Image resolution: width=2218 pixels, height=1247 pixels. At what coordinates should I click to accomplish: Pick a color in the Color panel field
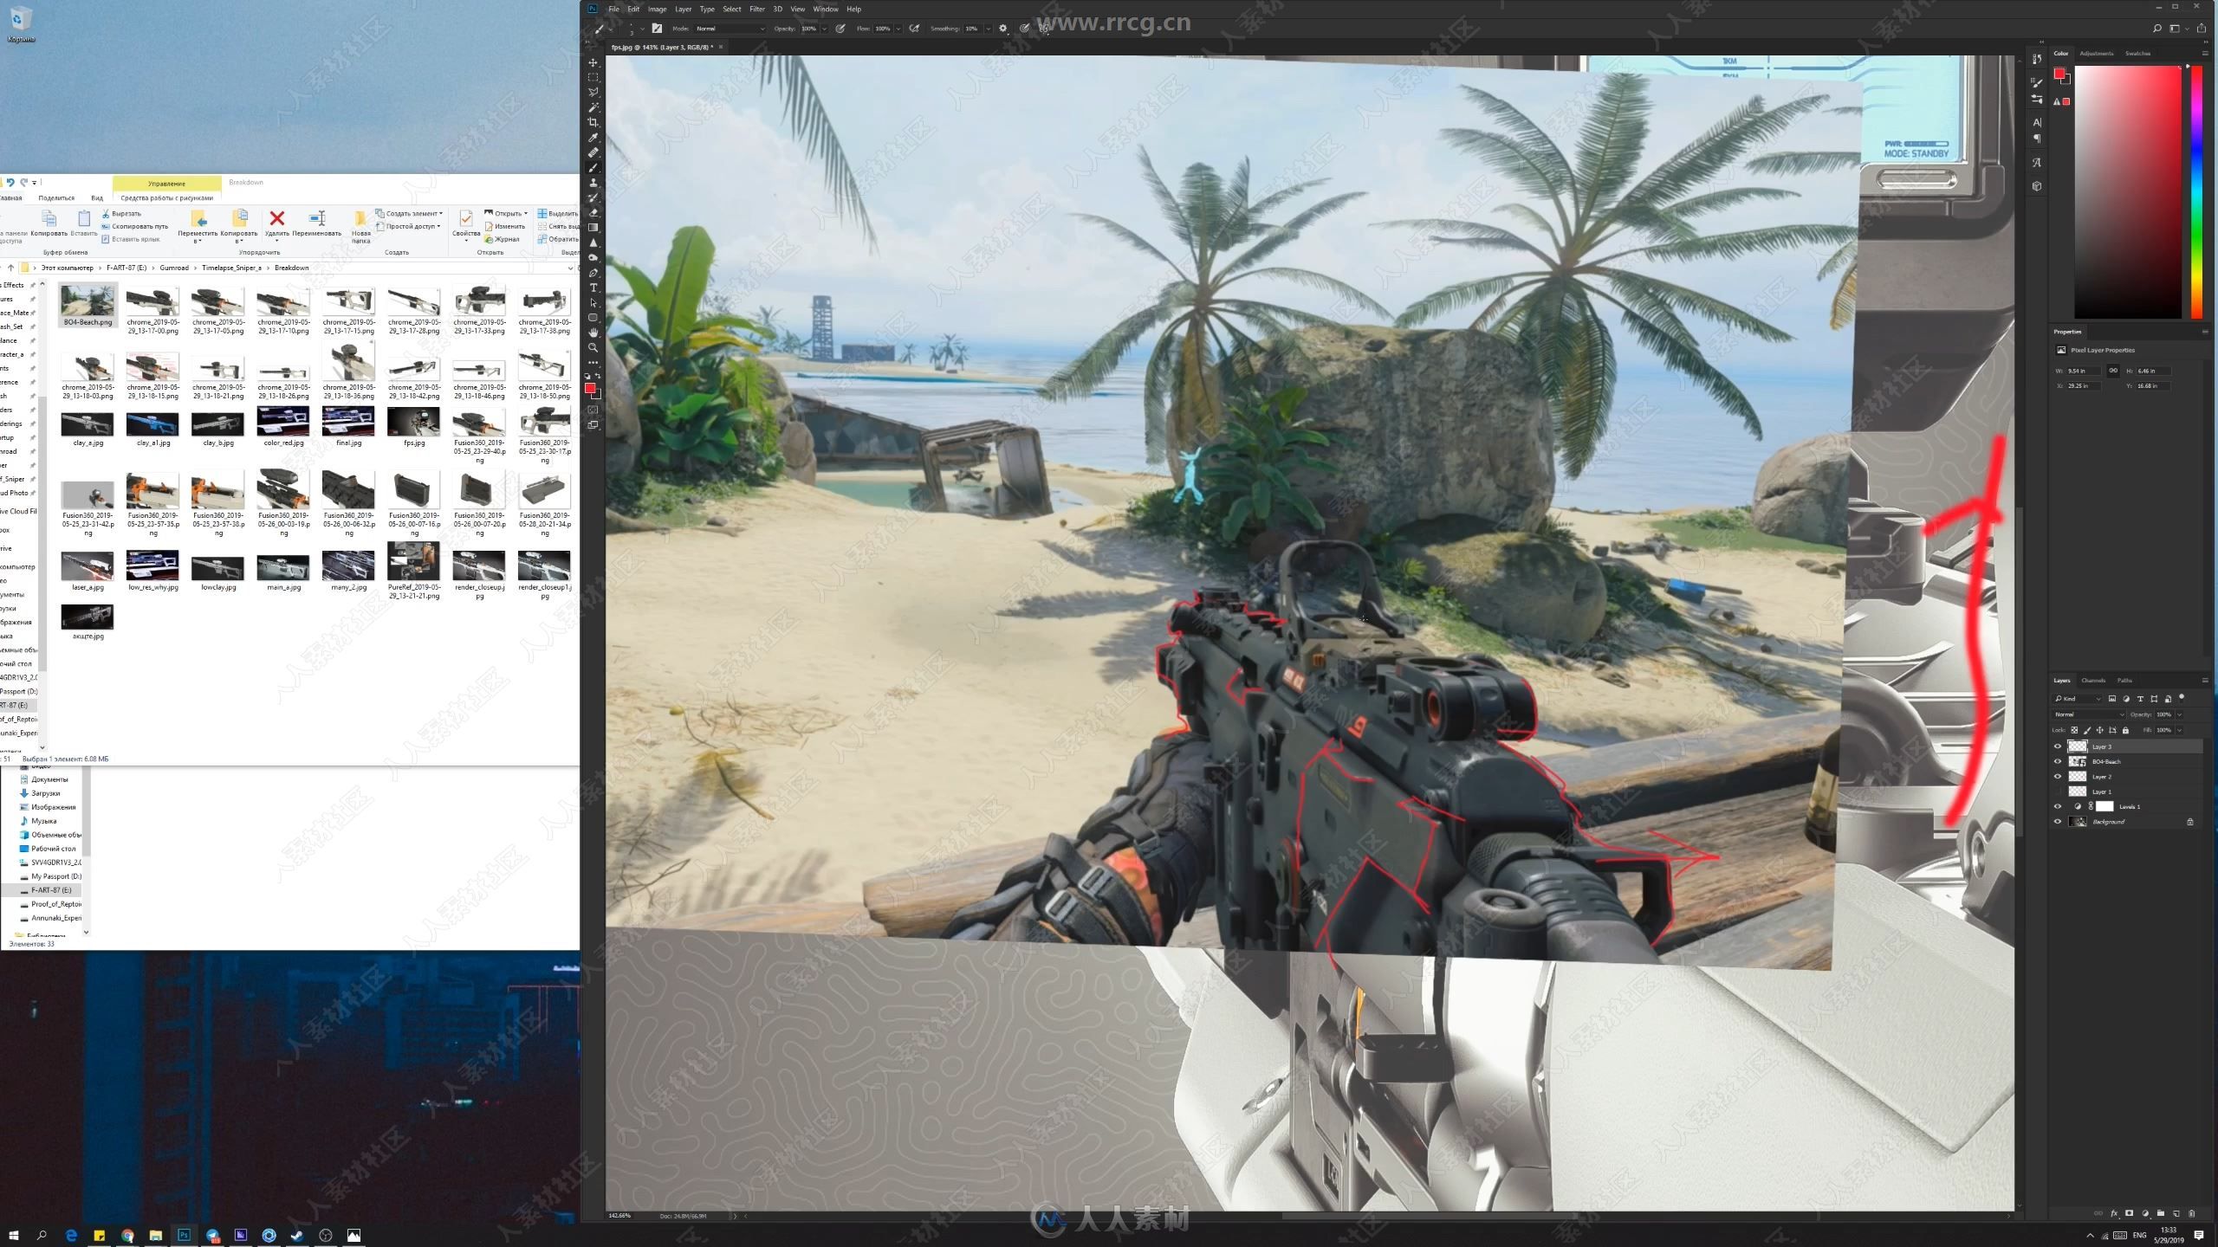(2127, 191)
